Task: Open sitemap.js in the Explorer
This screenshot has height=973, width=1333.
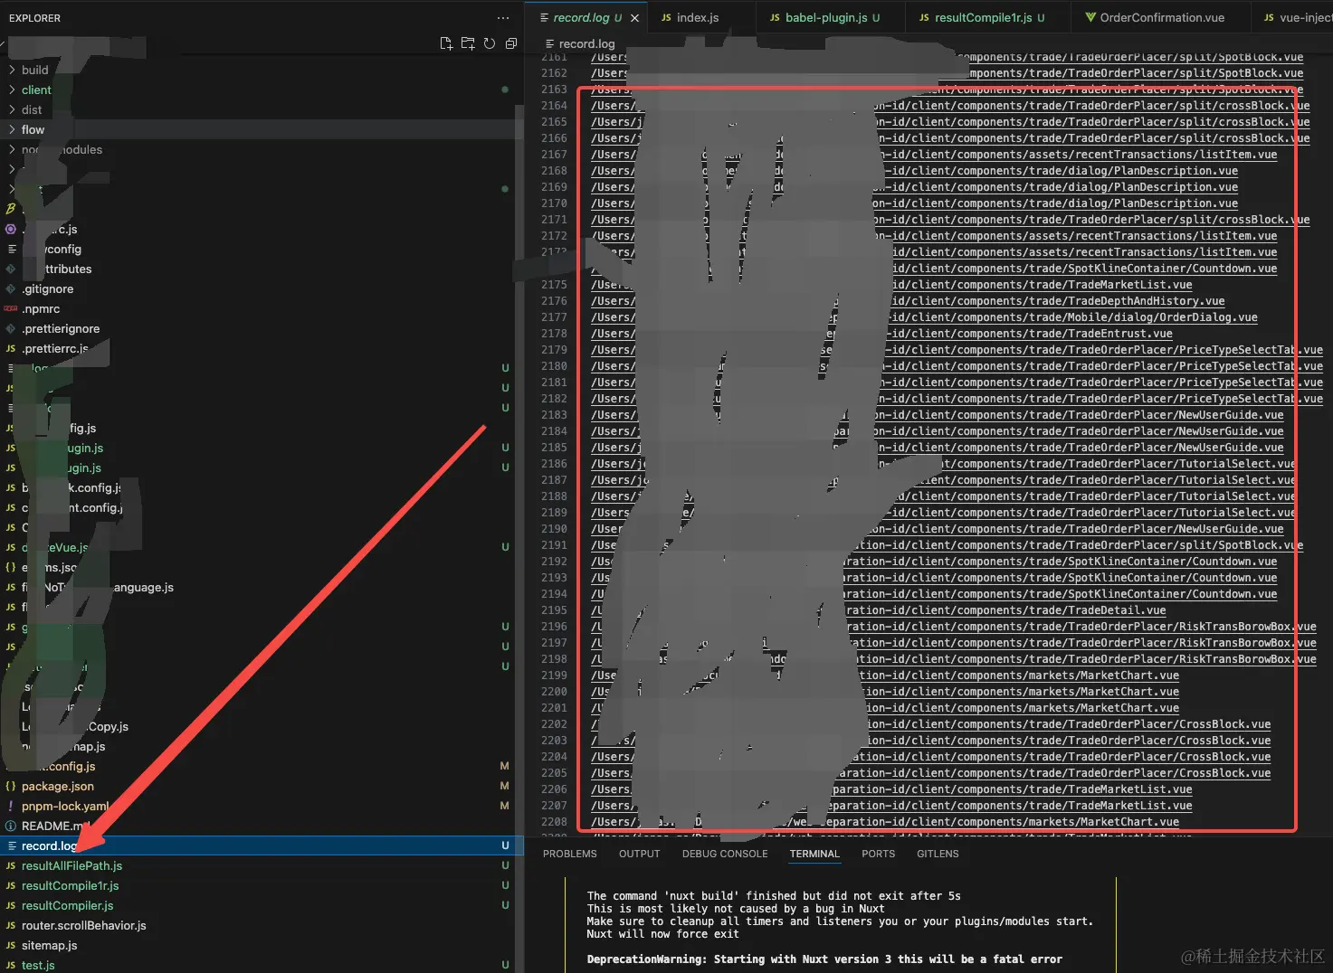Action: coord(49,946)
